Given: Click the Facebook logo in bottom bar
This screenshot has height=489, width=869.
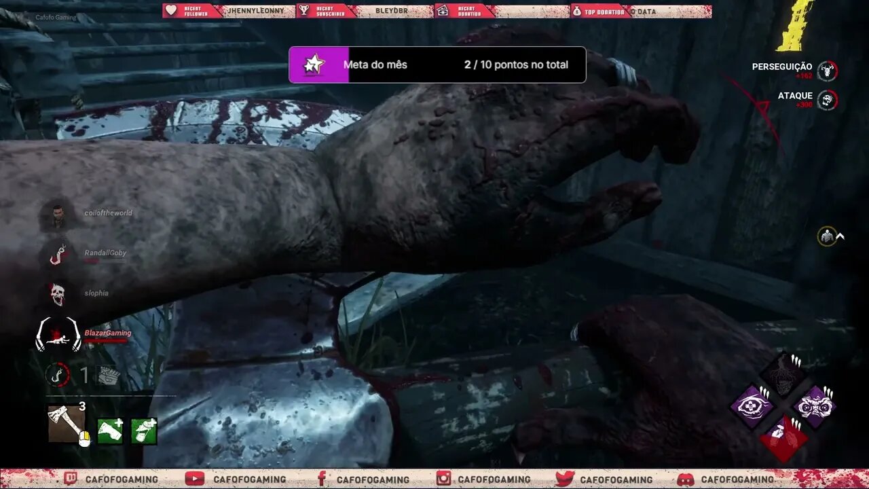Looking at the screenshot, I should click(322, 479).
